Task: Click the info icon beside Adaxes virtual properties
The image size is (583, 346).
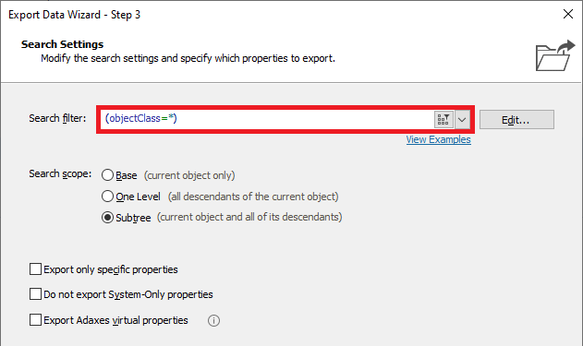Action: tap(213, 320)
